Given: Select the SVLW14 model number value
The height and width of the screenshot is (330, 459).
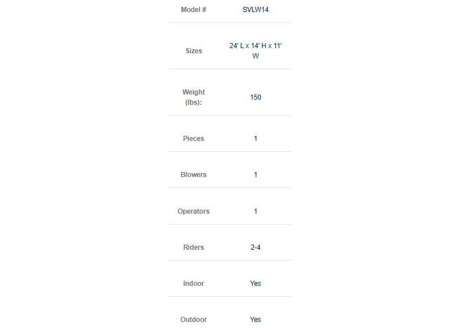Looking at the screenshot, I should (255, 10).
